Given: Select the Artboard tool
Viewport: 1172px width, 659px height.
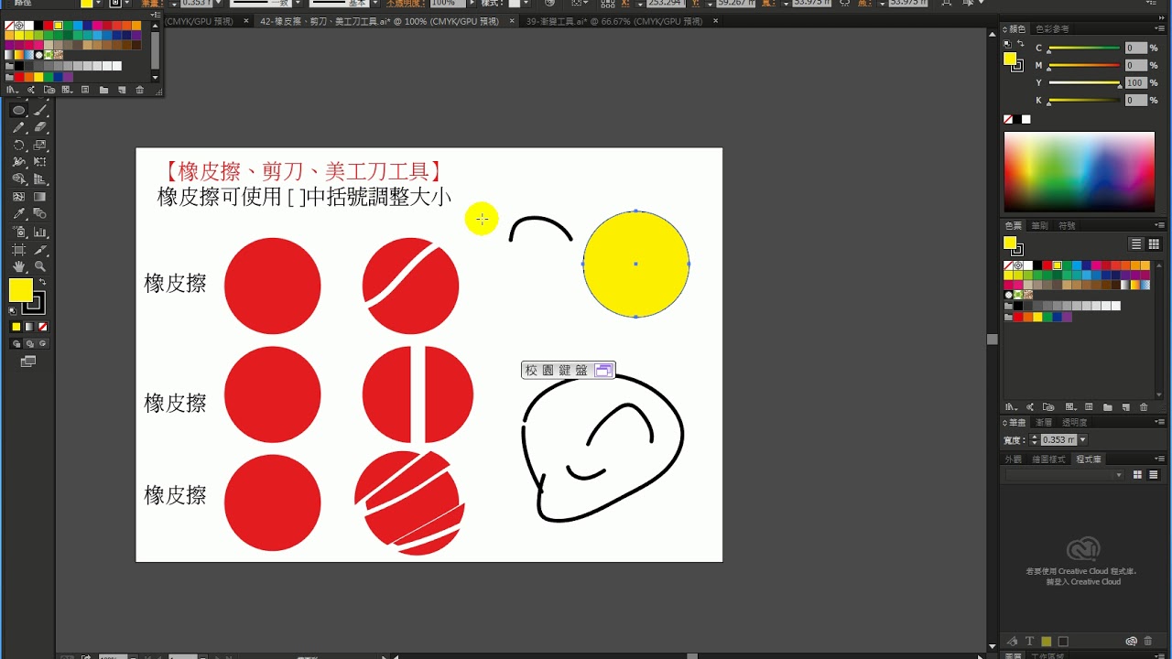Looking at the screenshot, I should (18, 250).
